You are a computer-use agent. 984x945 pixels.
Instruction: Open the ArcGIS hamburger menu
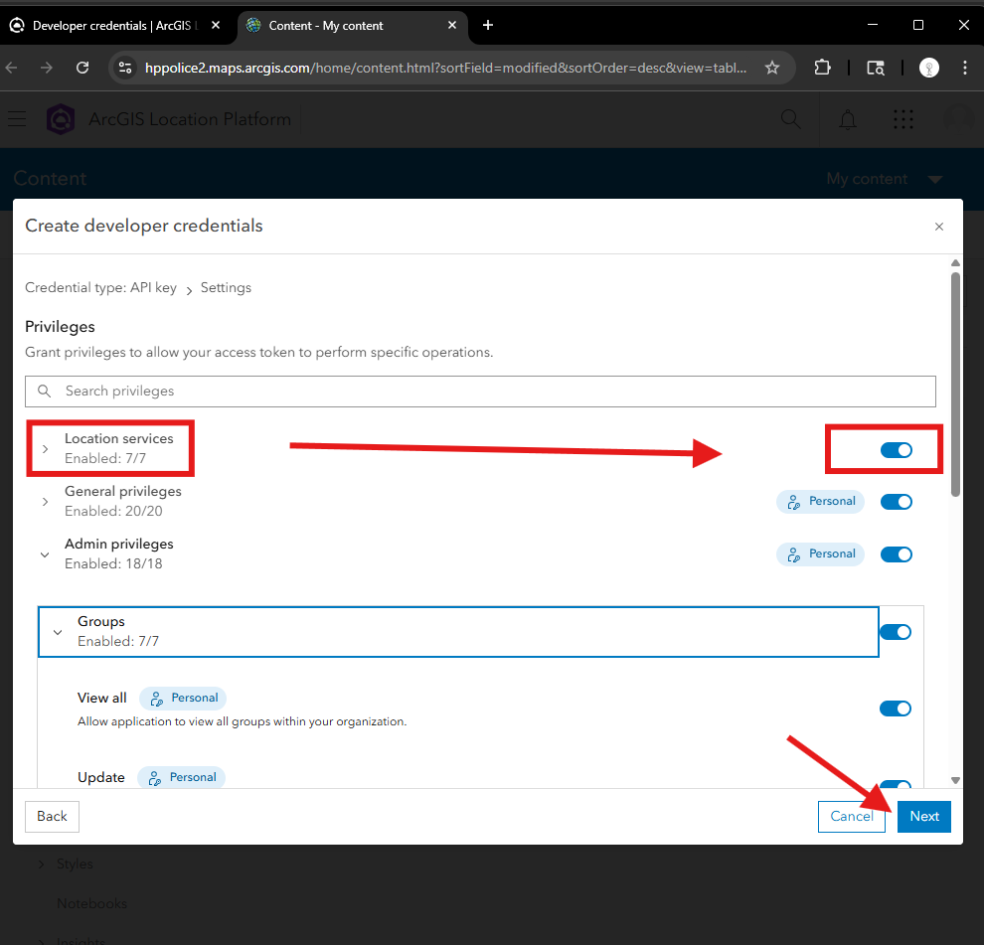[17, 118]
